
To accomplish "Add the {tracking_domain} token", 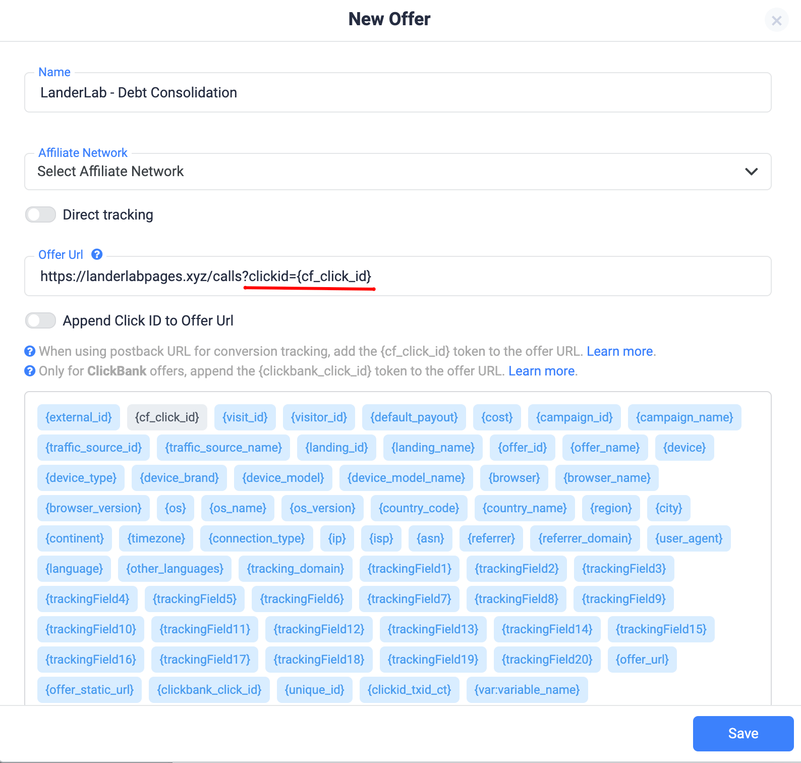I will [x=296, y=569].
